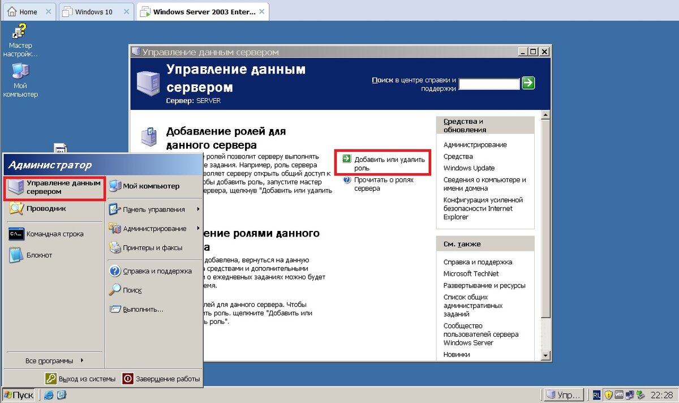This screenshot has height=403, width=679.
Task: Click vertical scrollbar down arrow
Action: pos(545,355)
